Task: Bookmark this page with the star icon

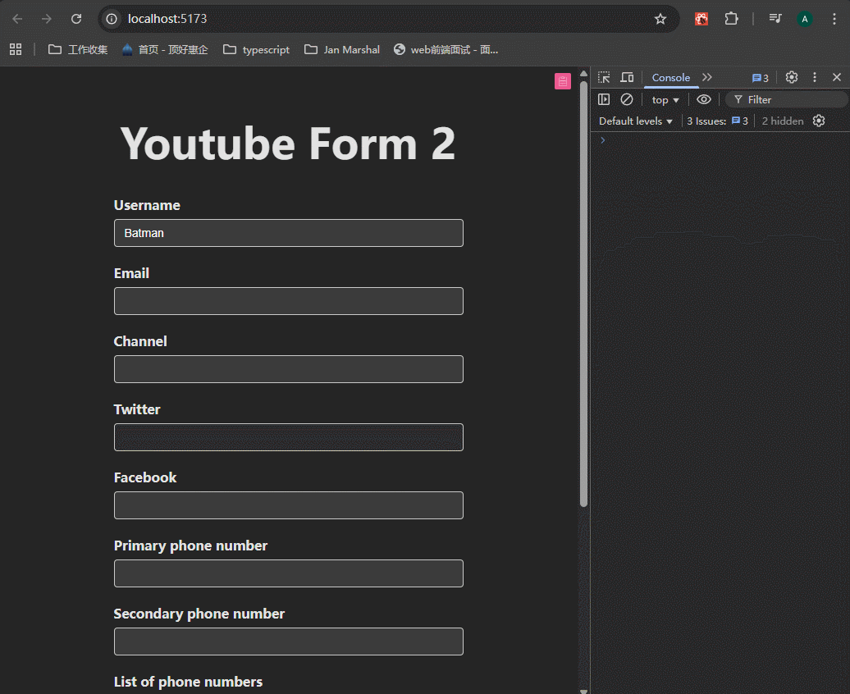Action: [x=660, y=19]
